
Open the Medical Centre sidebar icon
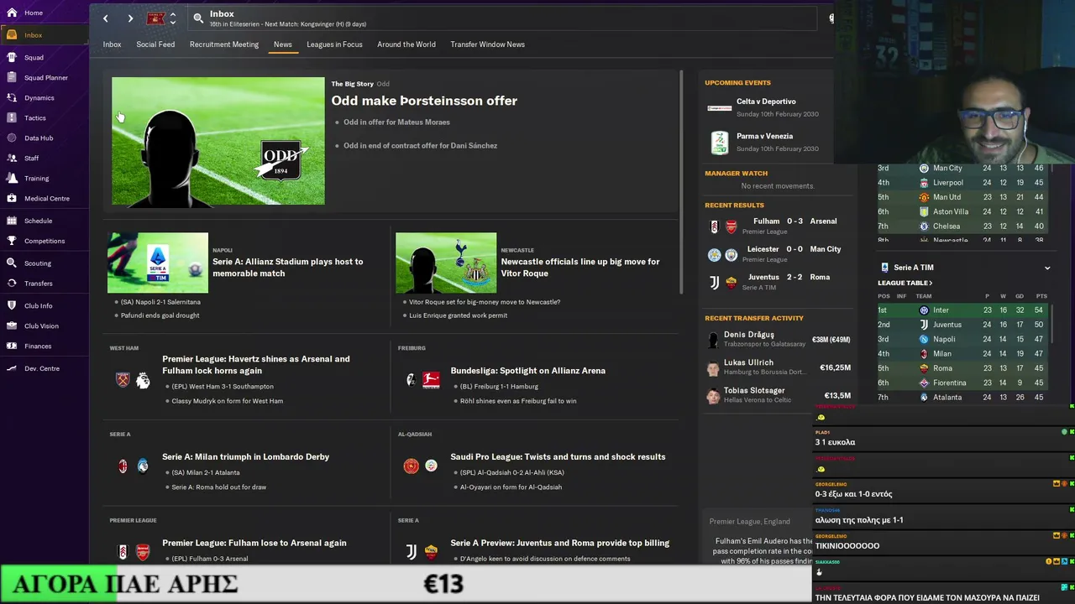(12, 198)
